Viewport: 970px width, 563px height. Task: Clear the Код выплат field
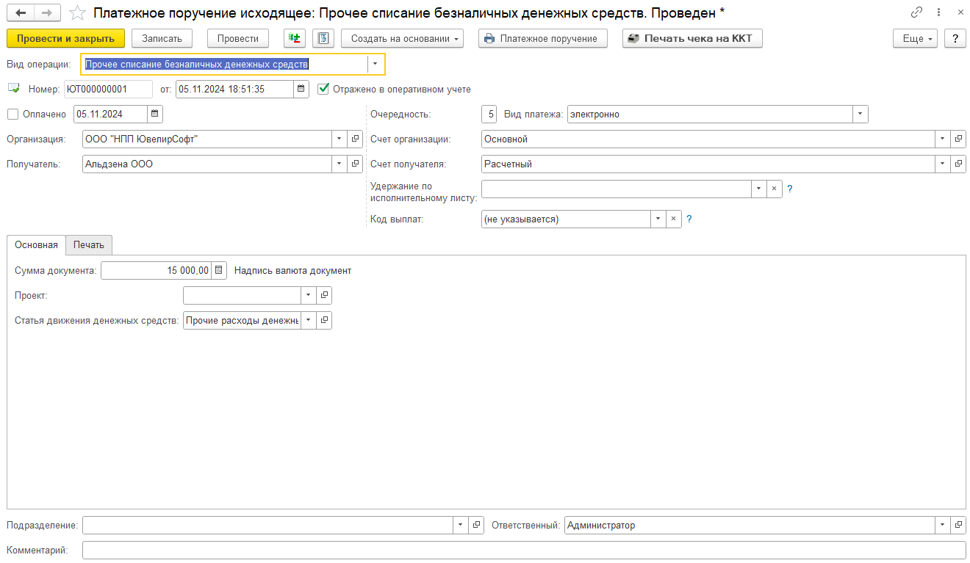click(x=673, y=219)
